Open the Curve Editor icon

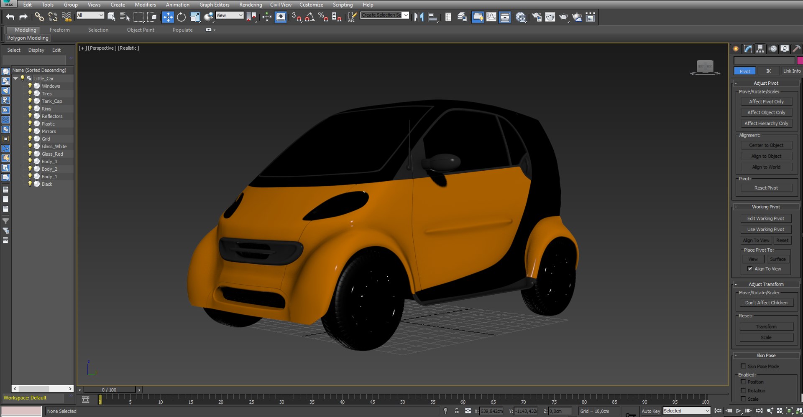click(491, 17)
